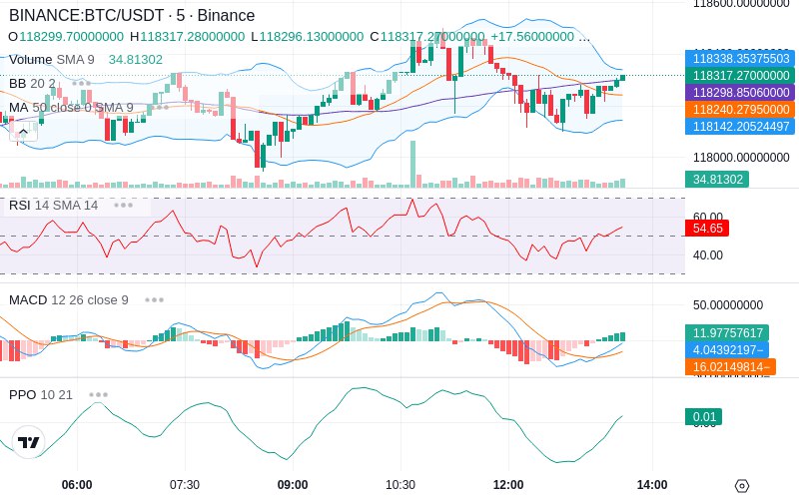Select the MACD 12 26 close 9 legend
The width and height of the screenshot is (799, 499).
pyautogui.click(x=69, y=300)
